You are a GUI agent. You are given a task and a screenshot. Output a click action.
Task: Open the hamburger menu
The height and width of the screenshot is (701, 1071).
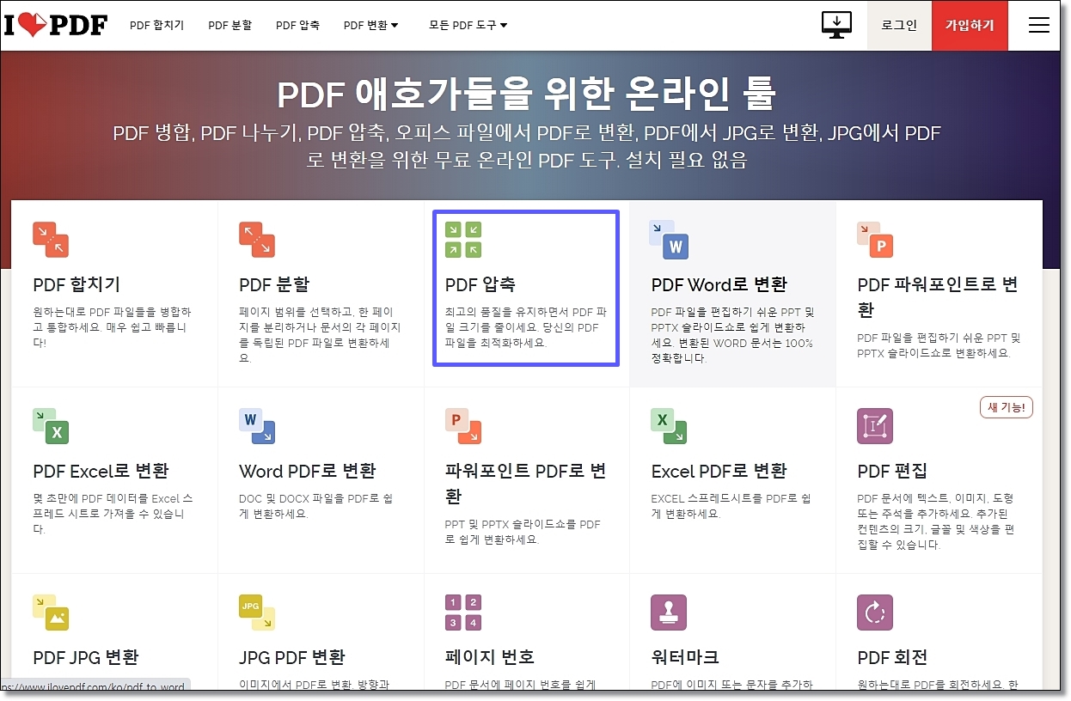click(1039, 25)
